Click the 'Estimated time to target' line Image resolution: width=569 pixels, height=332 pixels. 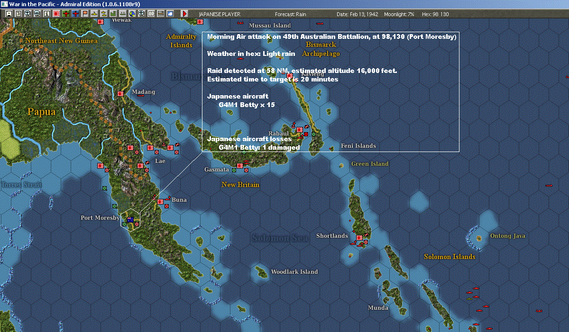pyautogui.click(x=273, y=79)
